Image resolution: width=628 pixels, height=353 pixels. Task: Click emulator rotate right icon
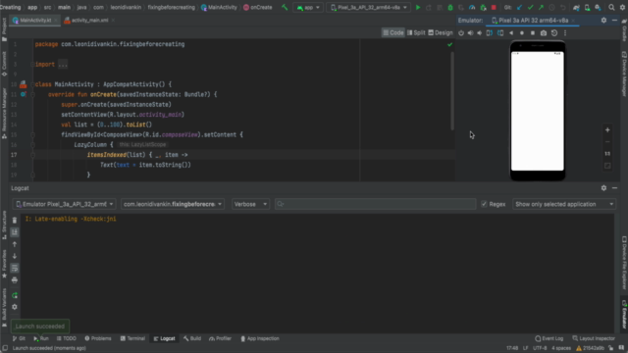pos(500,33)
